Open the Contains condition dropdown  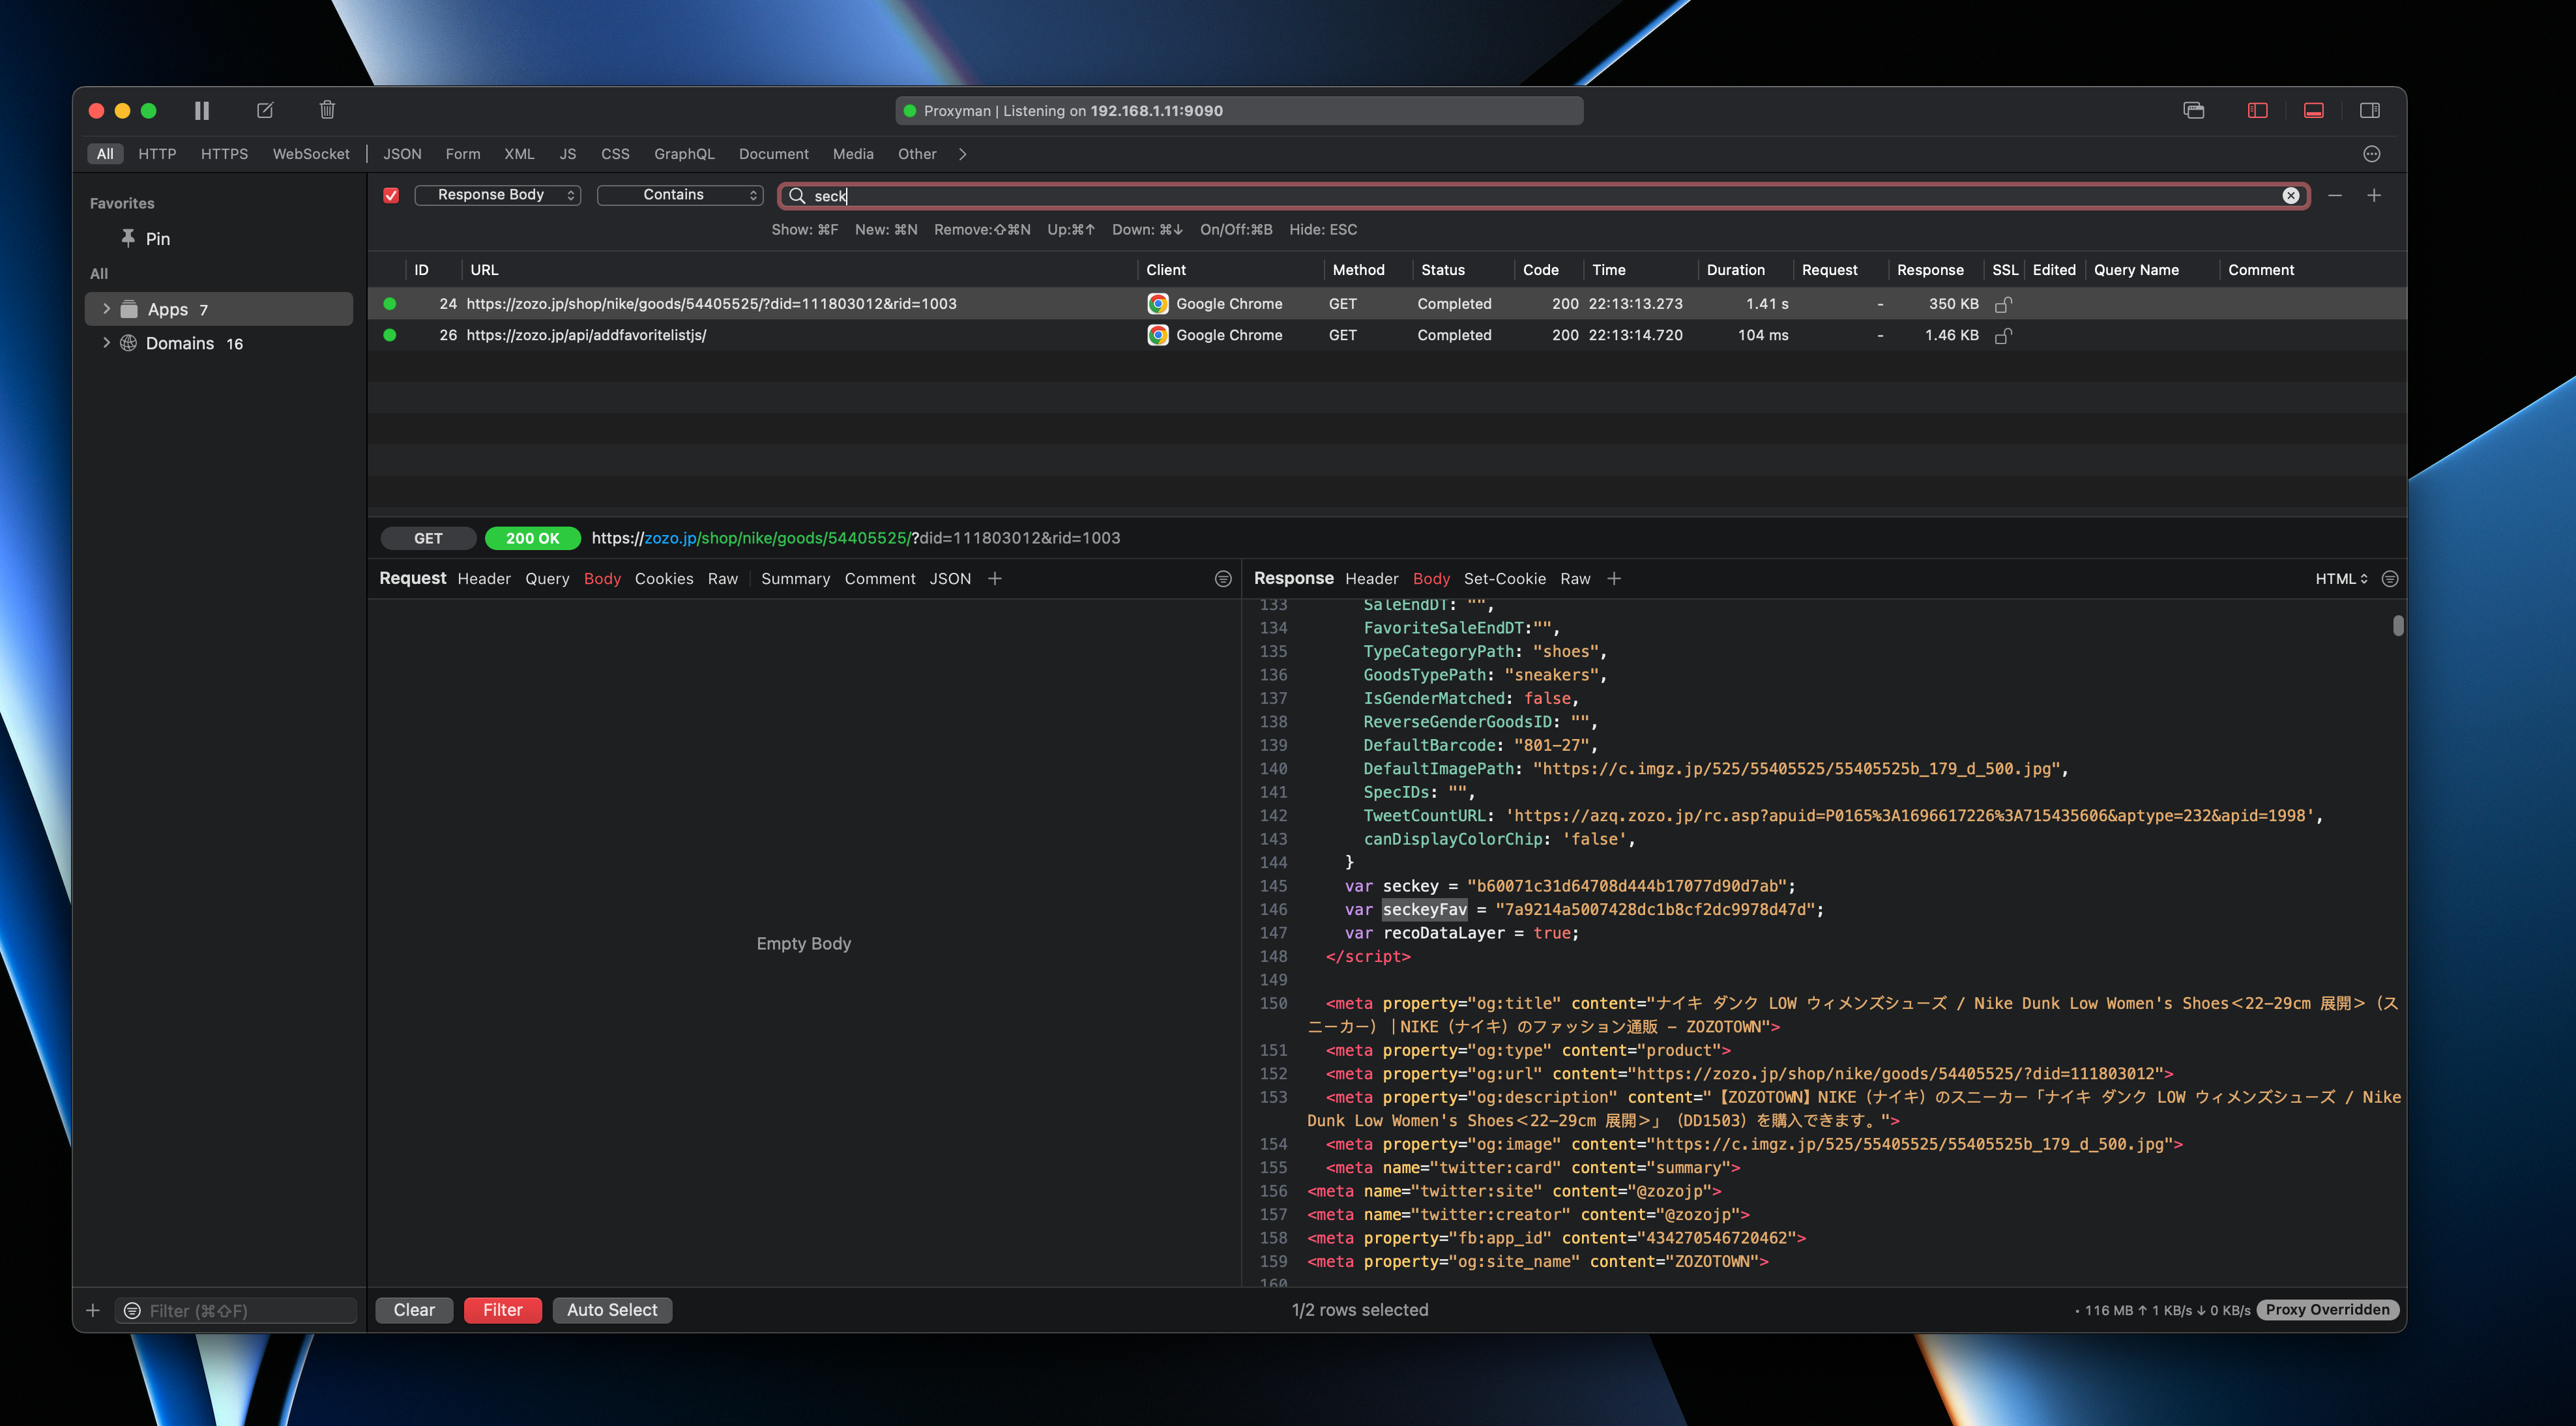(680, 195)
